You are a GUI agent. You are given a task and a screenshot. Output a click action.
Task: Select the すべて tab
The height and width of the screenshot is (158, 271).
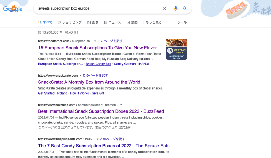coord(45,22)
